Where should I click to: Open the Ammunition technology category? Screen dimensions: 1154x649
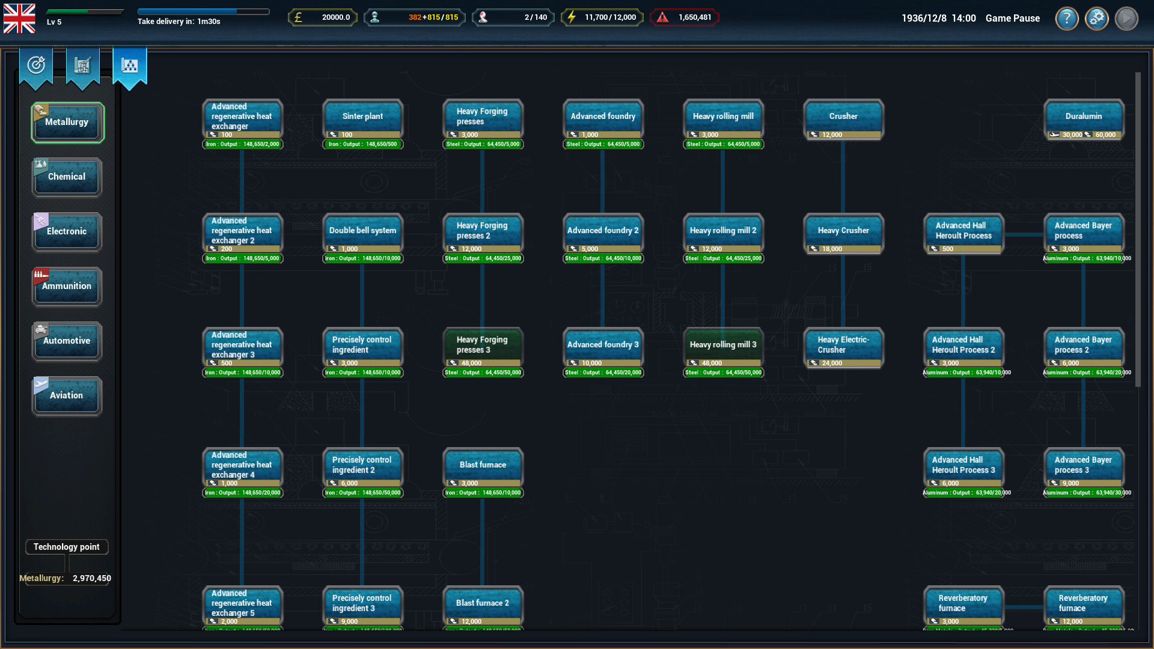[67, 287]
